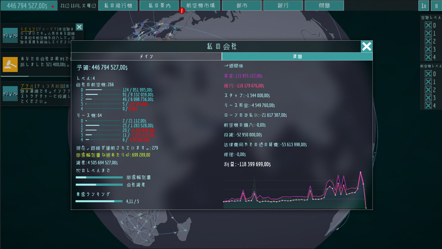Click the weekly profit line chart

295,190
